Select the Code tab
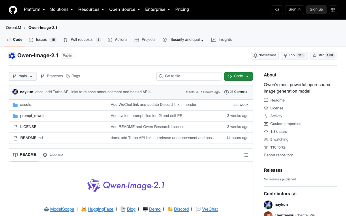This screenshot has height=216, width=346. [x=14, y=40]
